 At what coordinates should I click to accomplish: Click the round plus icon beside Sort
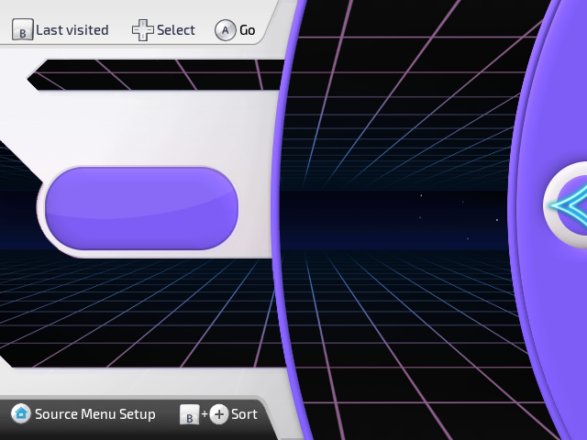219,414
